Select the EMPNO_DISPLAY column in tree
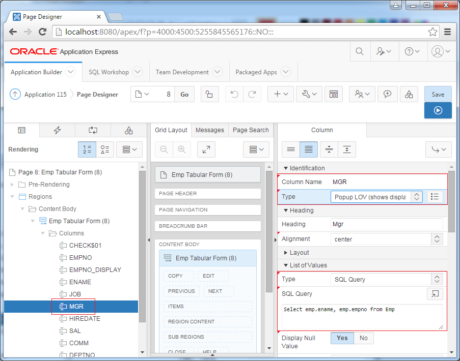Viewport: 460px width, 361px height. point(95,269)
